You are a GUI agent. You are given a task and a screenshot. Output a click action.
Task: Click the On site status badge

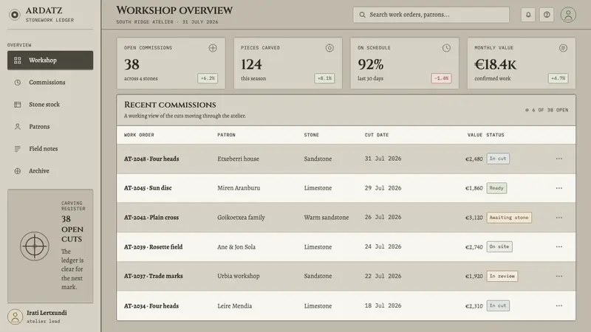pos(499,246)
